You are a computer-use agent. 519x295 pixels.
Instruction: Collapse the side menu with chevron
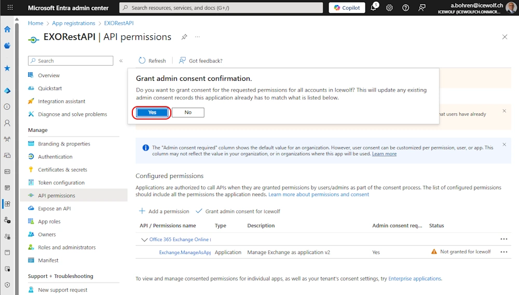121,61
